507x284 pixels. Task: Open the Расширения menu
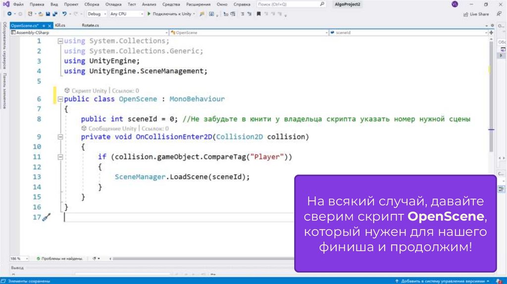coord(198,4)
